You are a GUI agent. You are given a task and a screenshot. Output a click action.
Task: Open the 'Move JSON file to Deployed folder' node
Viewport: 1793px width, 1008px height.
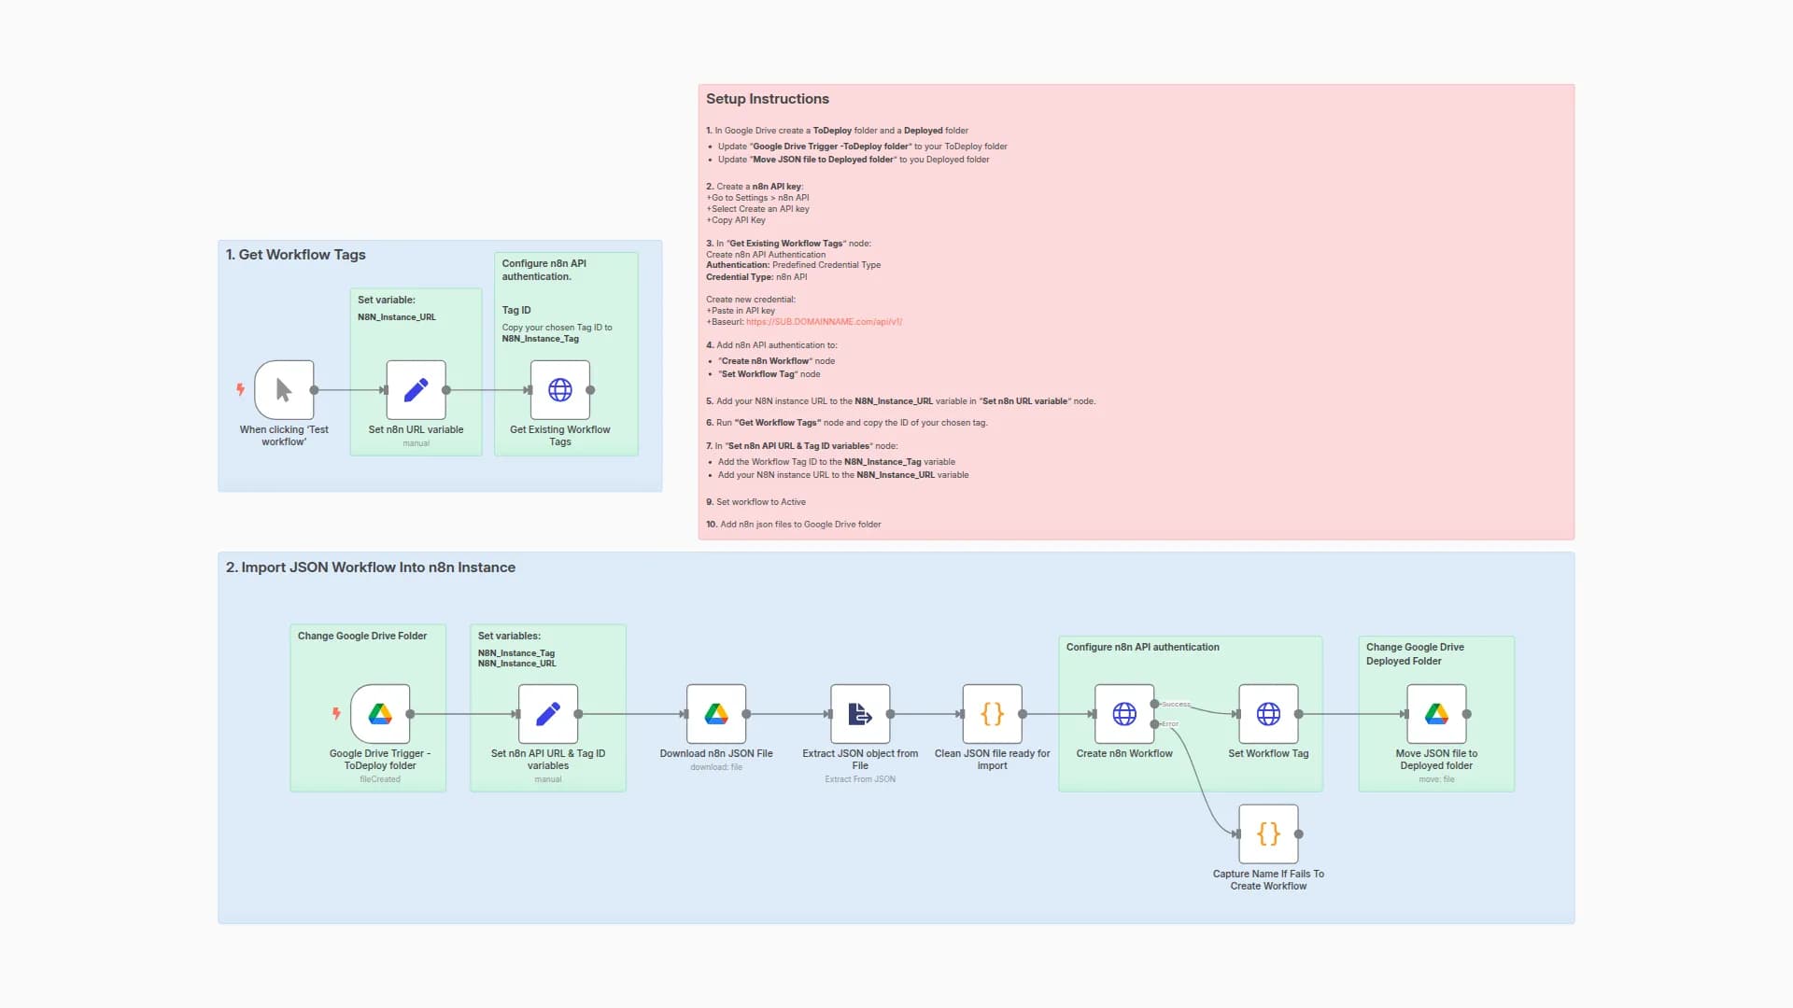(x=1436, y=714)
